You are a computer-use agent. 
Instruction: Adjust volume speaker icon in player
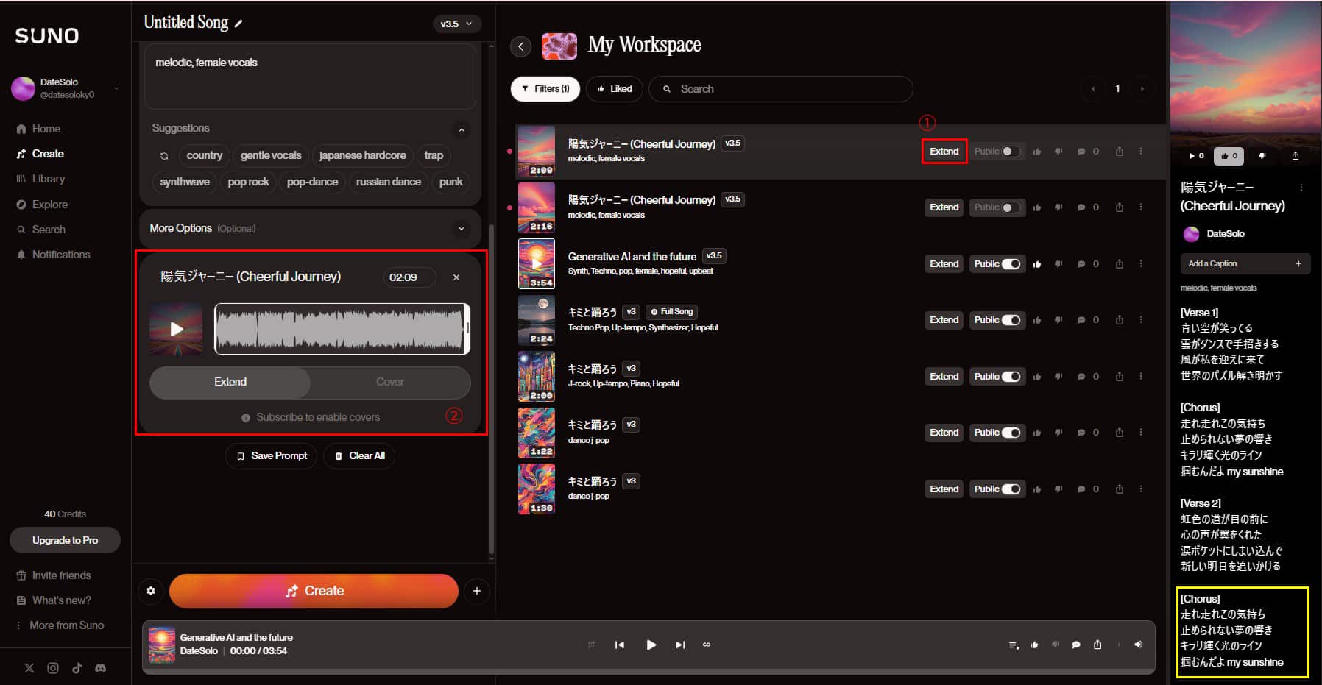pyautogui.click(x=1139, y=645)
